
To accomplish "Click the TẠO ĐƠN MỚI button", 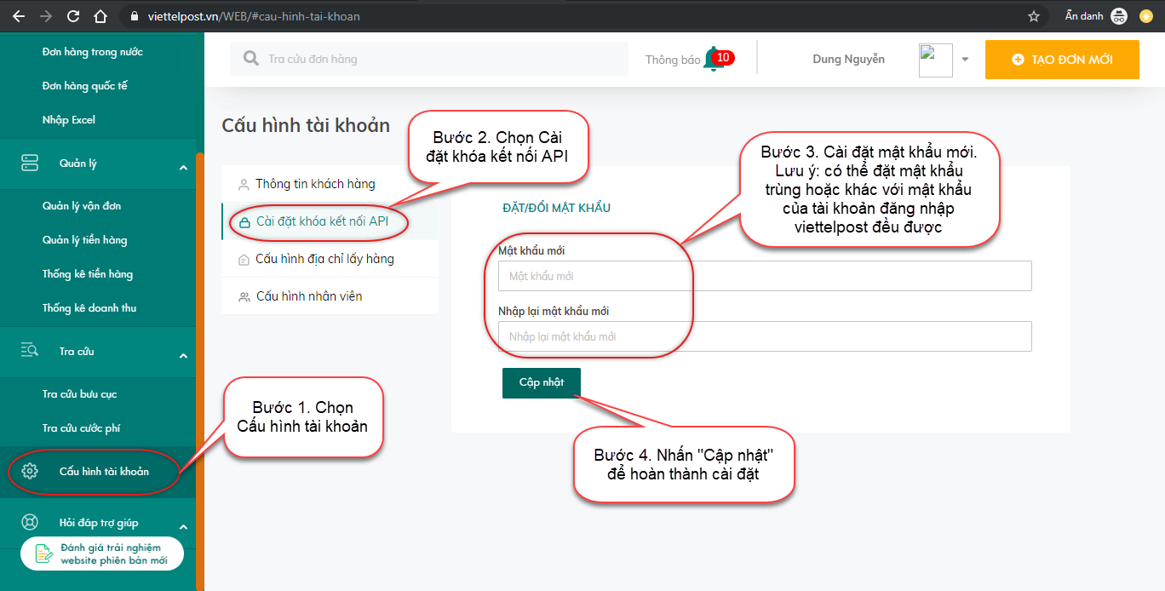I will coord(1062,60).
